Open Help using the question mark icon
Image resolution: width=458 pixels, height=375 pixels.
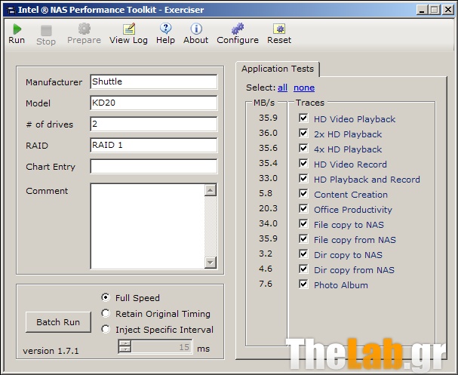[x=165, y=29]
